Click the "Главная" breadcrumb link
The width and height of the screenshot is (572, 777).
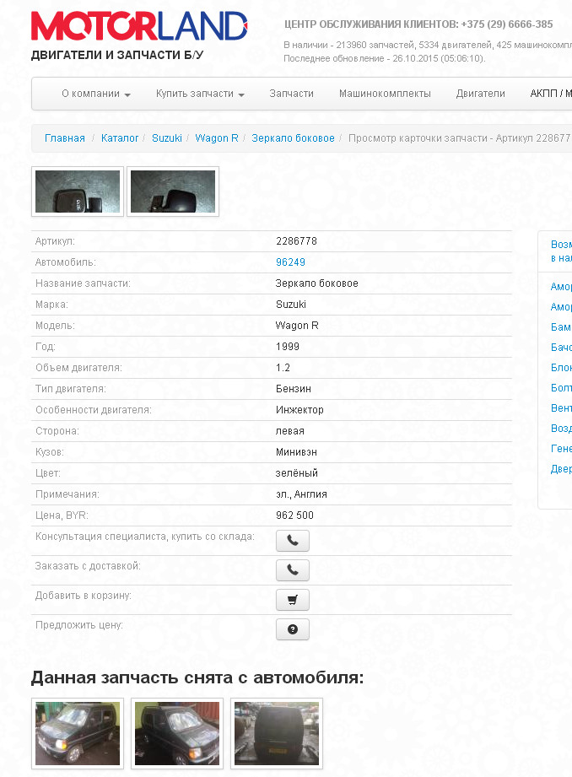click(x=65, y=138)
